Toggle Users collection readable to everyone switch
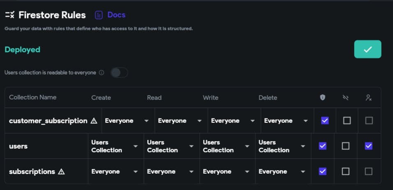This screenshot has height=190, width=393. [119, 72]
